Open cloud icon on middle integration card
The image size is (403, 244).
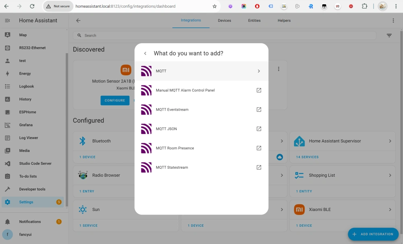tap(280, 157)
